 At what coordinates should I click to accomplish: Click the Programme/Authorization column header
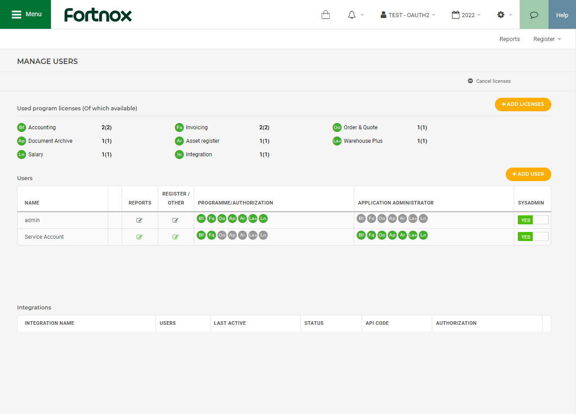click(236, 203)
